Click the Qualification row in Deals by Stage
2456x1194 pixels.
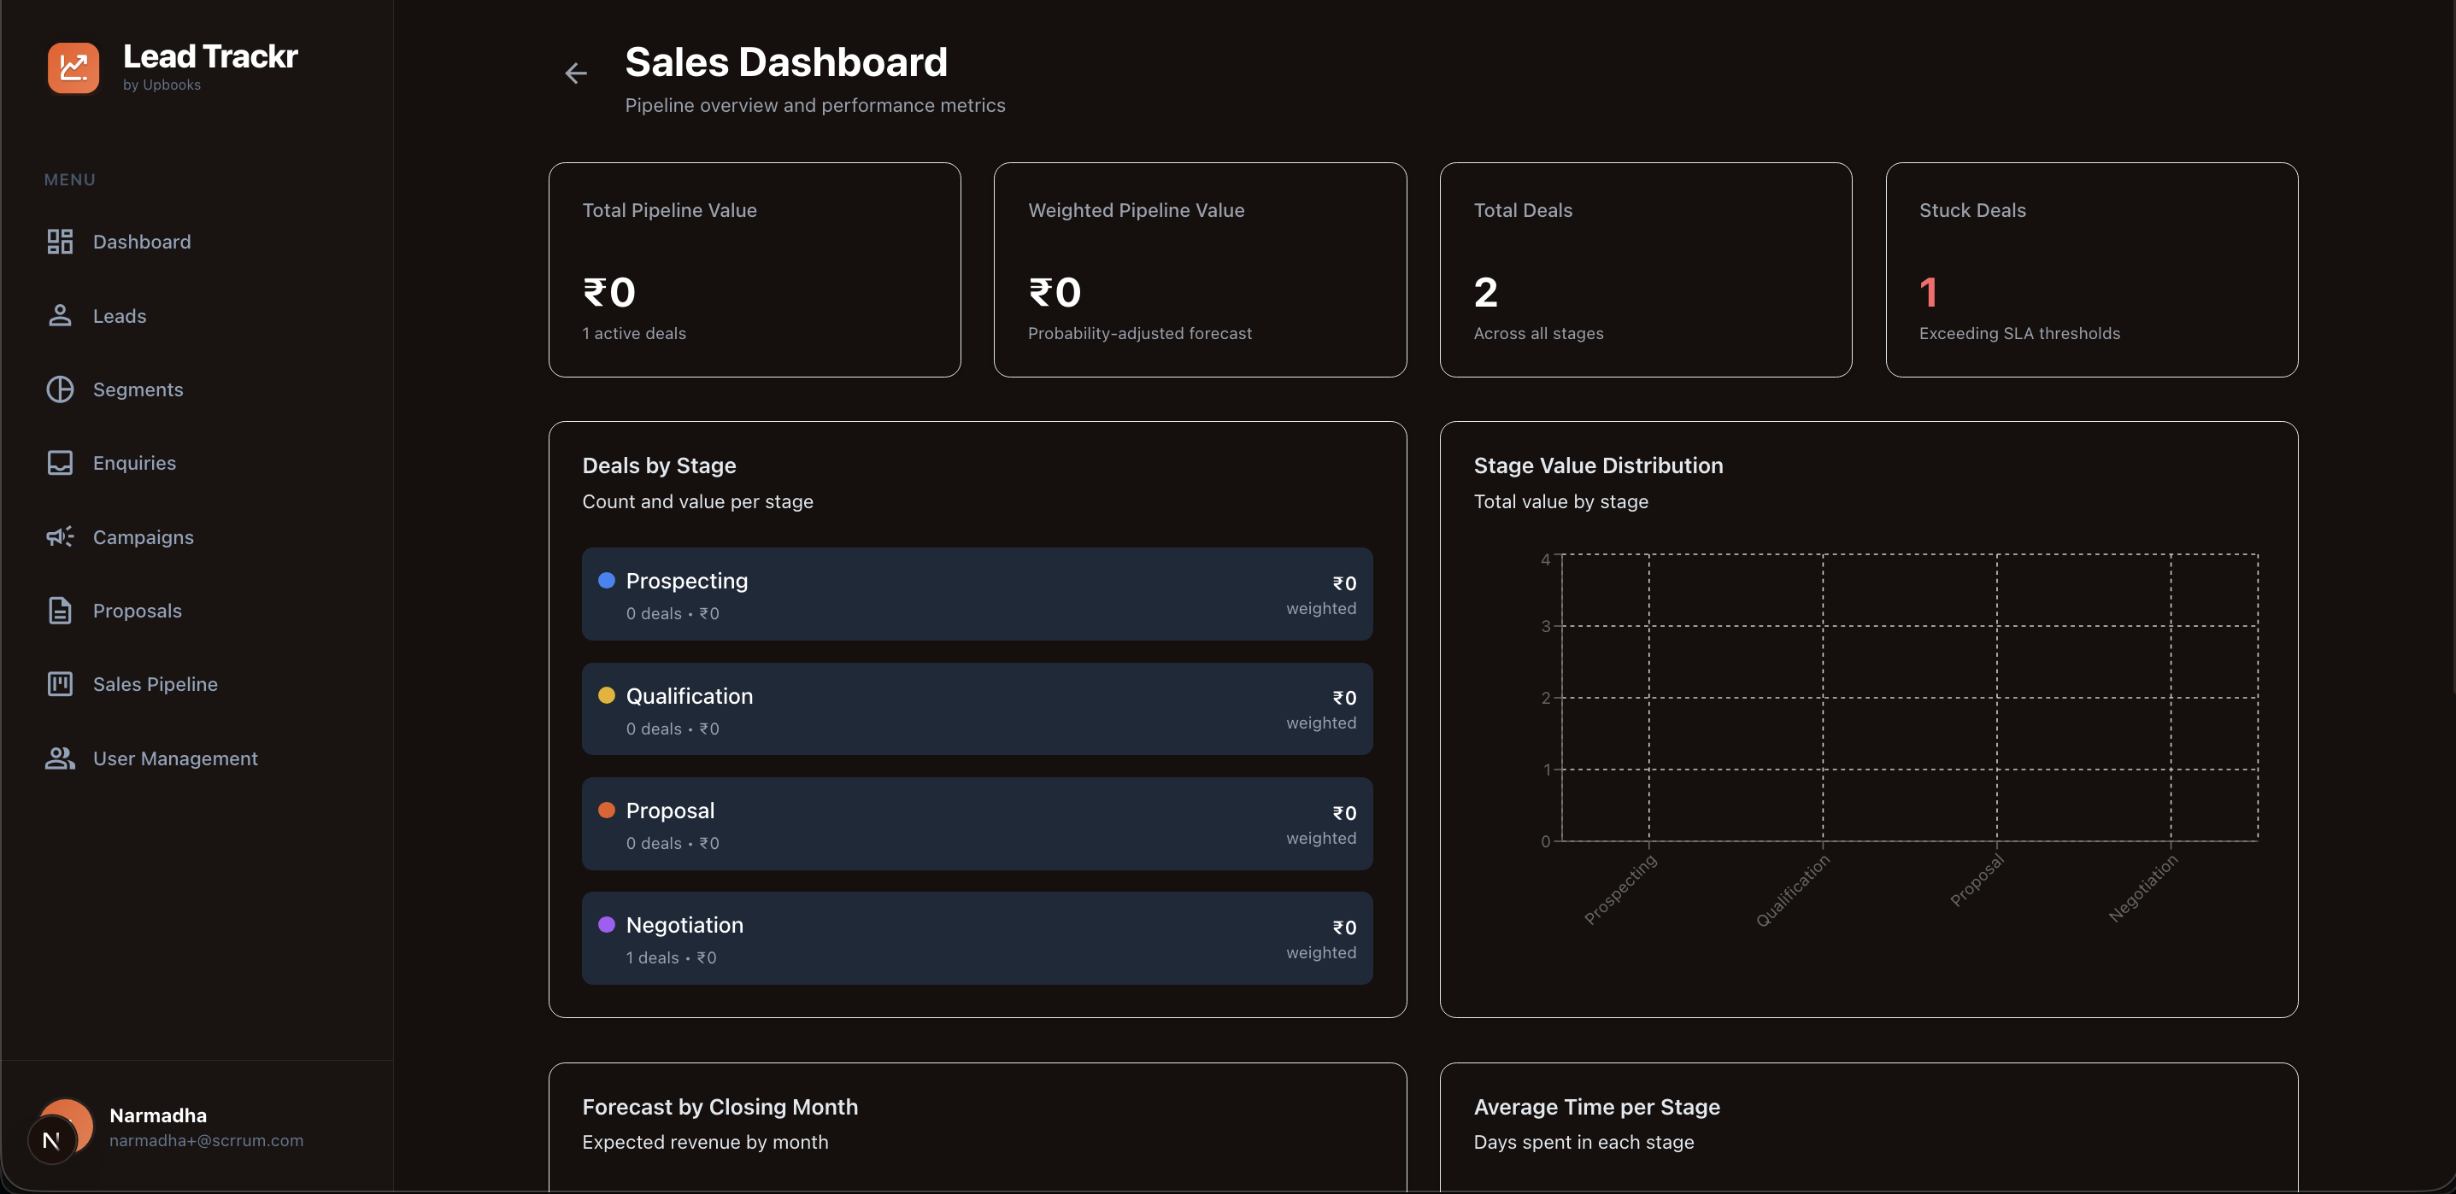click(976, 709)
